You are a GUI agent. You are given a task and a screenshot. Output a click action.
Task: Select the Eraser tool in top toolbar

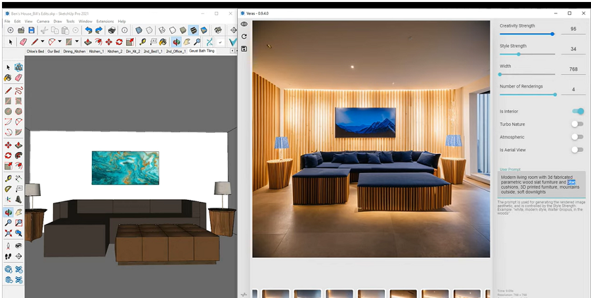point(23,42)
